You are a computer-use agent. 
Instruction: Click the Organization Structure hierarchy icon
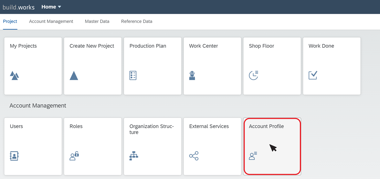click(134, 156)
